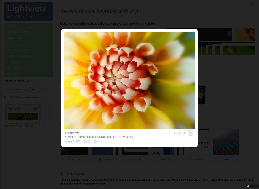
Task: Go to the previous image arrow
Action: [x=85, y=141]
